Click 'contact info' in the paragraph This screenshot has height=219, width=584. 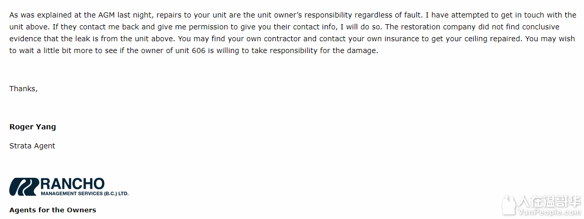click(315, 27)
